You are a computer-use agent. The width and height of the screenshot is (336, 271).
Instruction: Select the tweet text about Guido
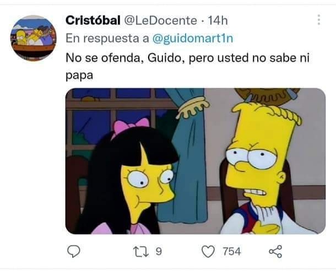[x=187, y=67]
